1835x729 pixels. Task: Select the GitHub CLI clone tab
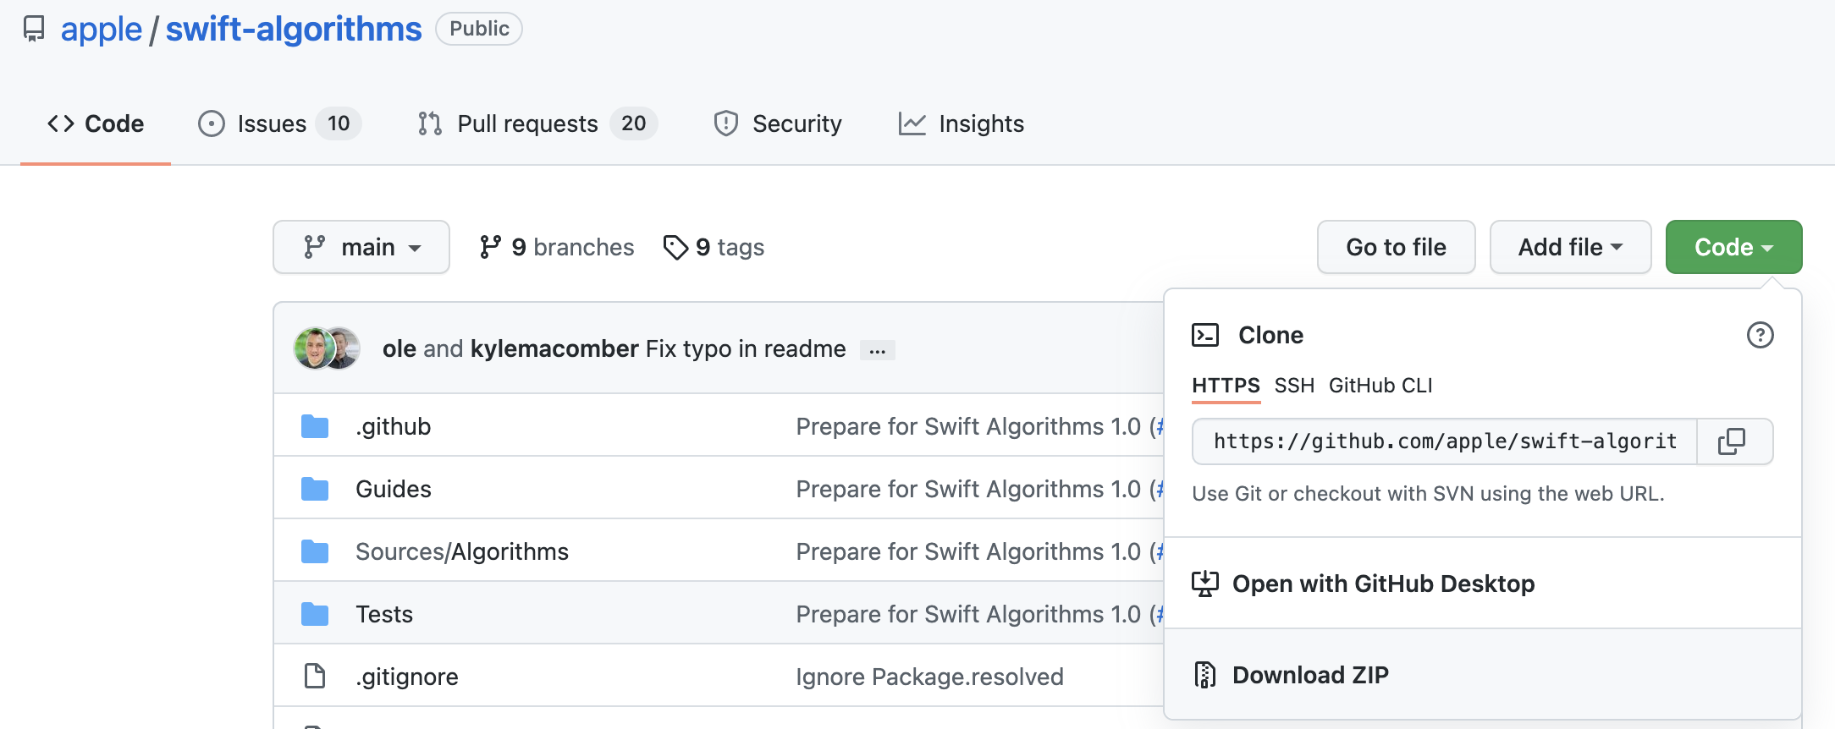click(1380, 386)
